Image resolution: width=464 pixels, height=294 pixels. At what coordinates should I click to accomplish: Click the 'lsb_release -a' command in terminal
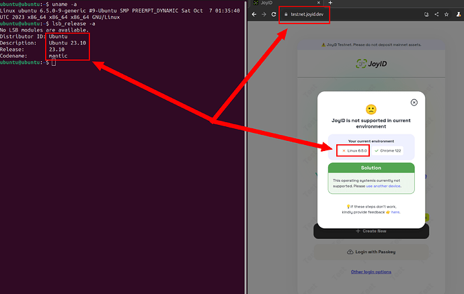(74, 23)
